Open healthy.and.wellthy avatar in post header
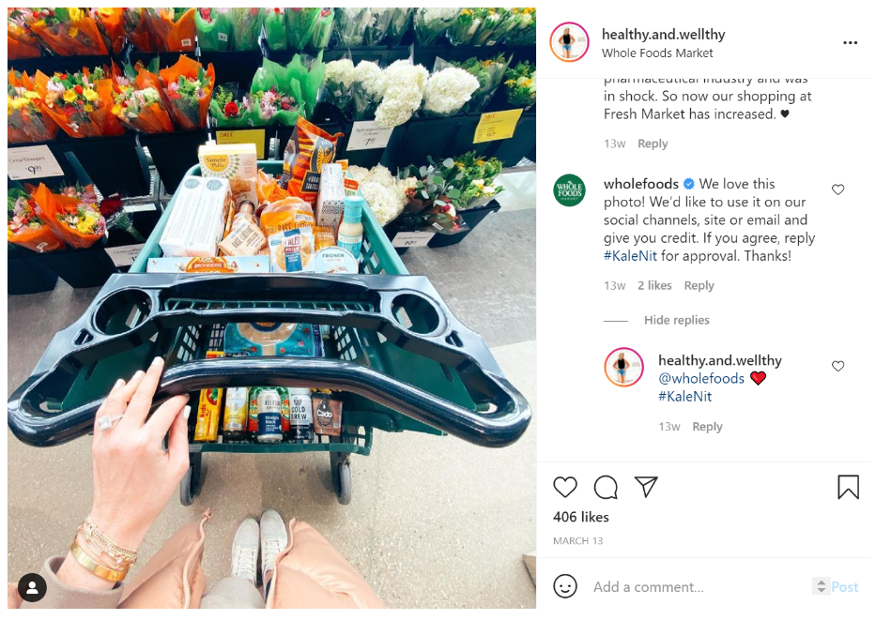Image resolution: width=891 pixels, height=620 pixels. (x=569, y=42)
